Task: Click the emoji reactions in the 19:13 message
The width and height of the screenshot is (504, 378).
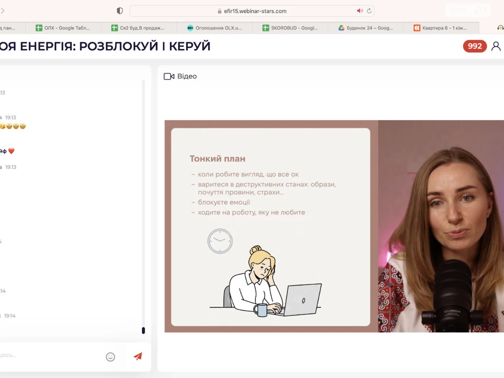Action: coord(13,126)
